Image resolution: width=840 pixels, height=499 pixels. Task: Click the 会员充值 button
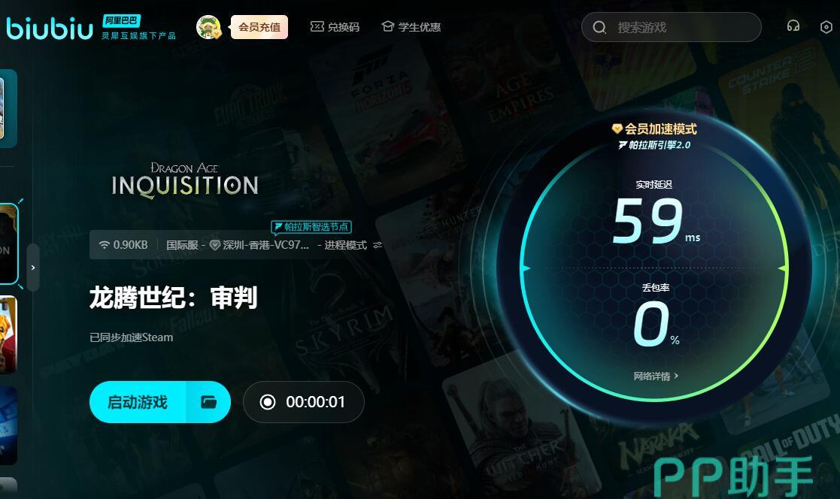click(x=259, y=27)
